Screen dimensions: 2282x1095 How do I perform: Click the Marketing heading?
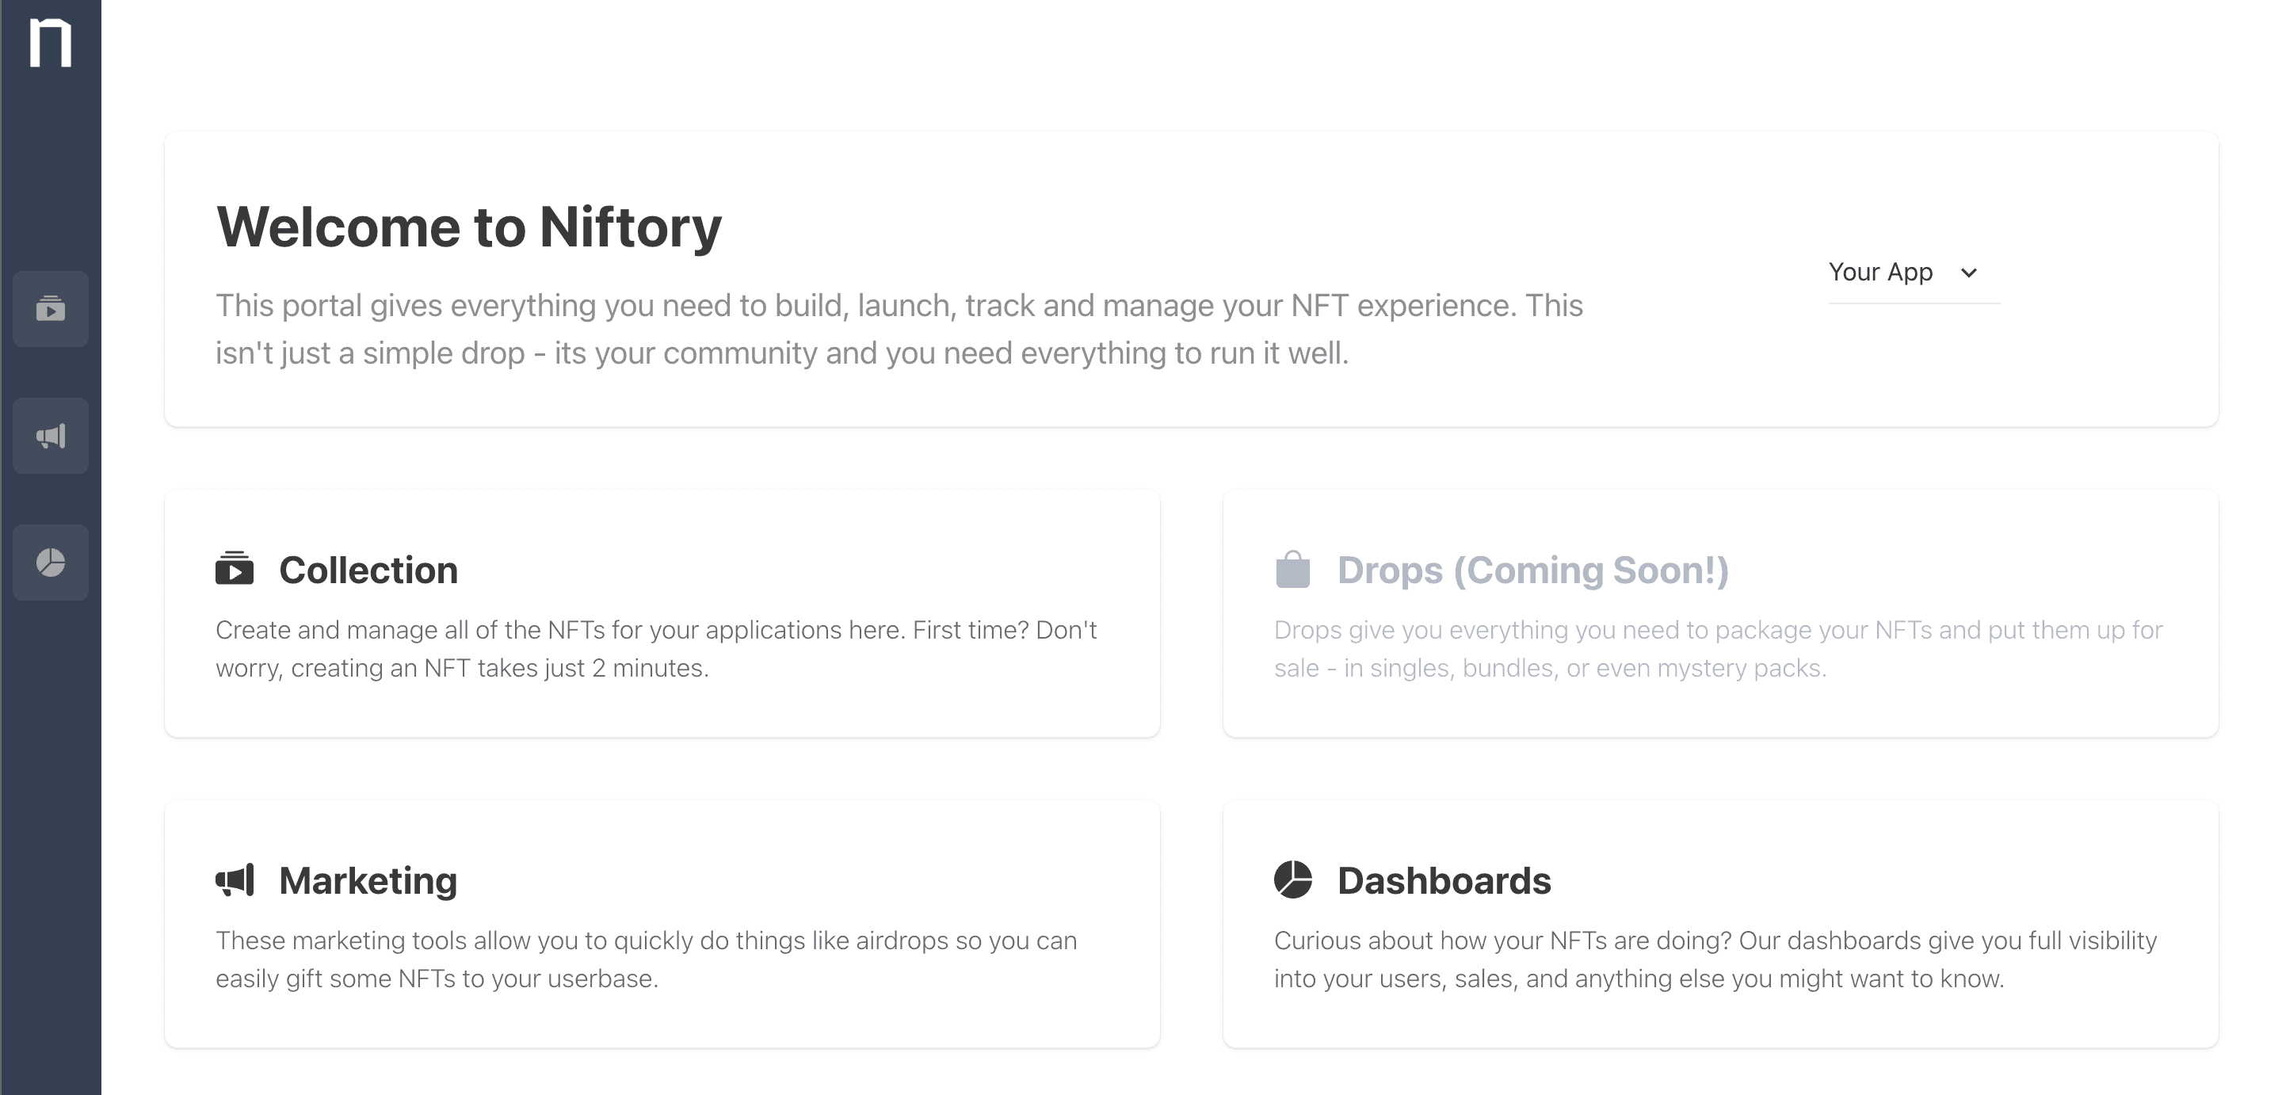coord(368,880)
